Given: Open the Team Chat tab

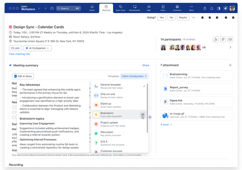Looking at the screenshot, I should 121,8.
